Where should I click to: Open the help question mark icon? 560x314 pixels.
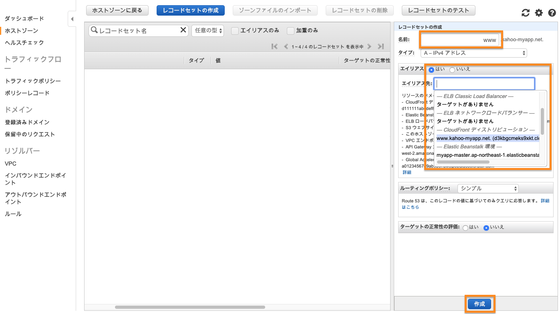tap(552, 13)
